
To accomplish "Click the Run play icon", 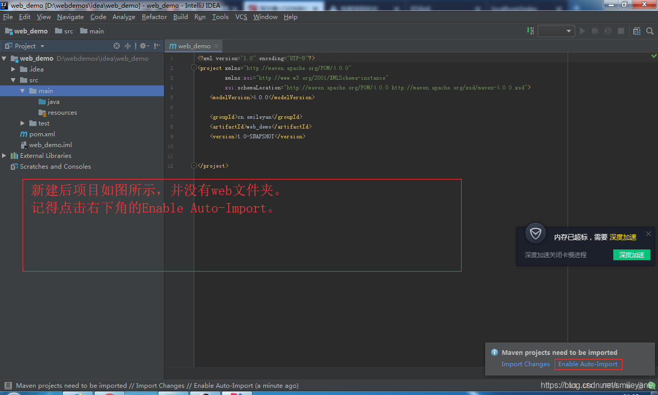I will click(x=582, y=31).
